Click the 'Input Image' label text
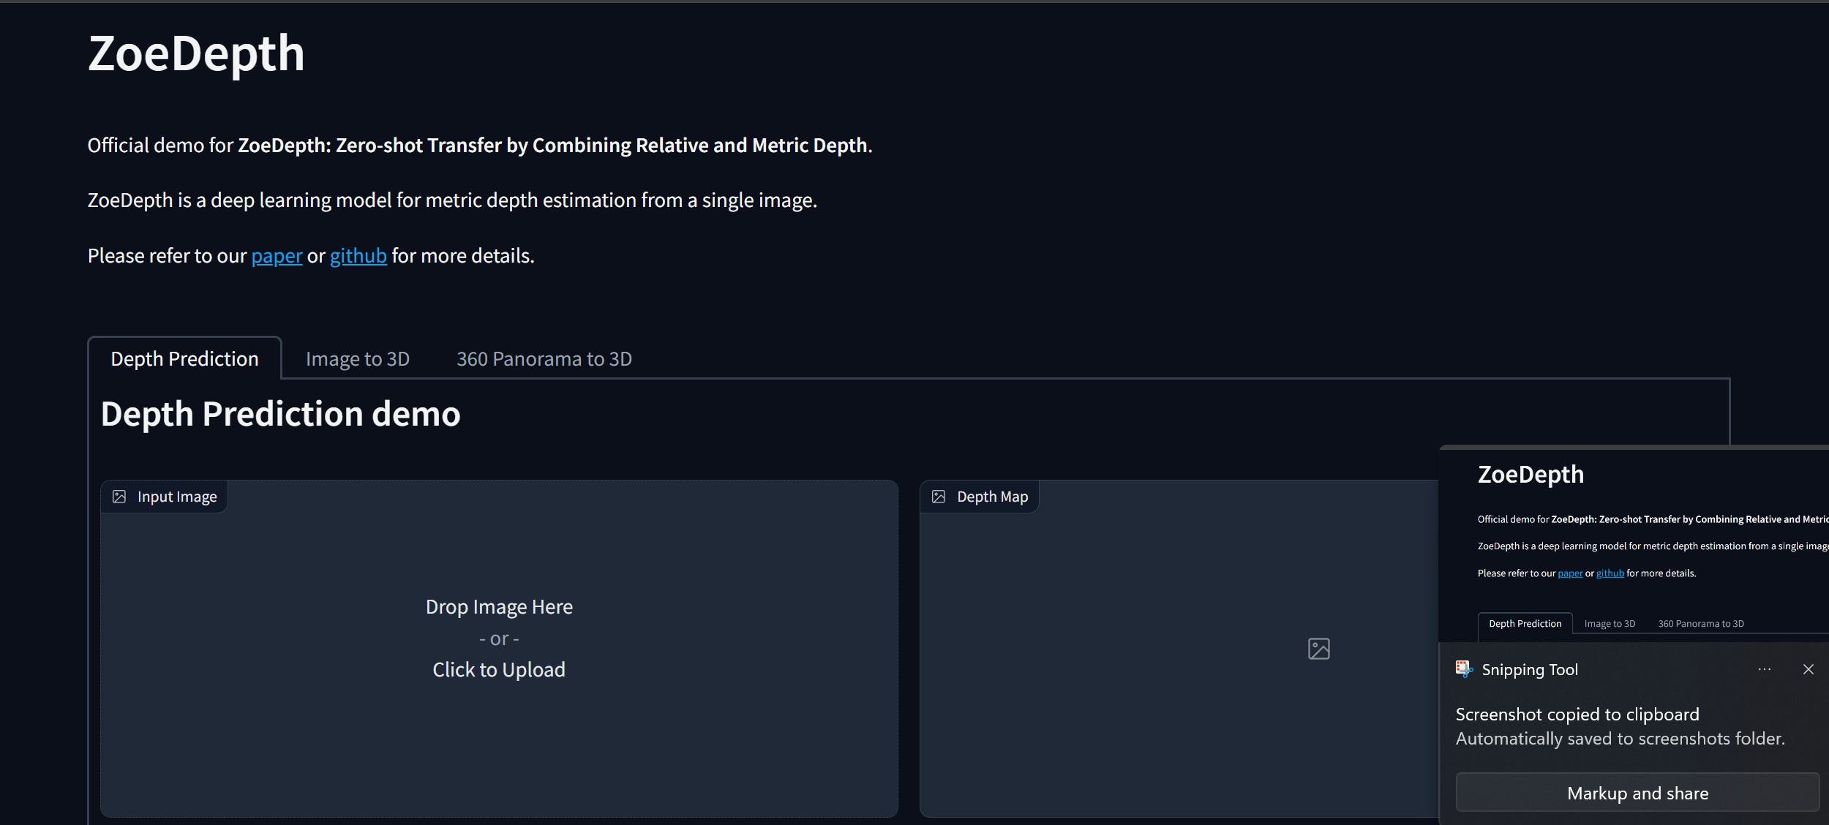 click(x=177, y=497)
